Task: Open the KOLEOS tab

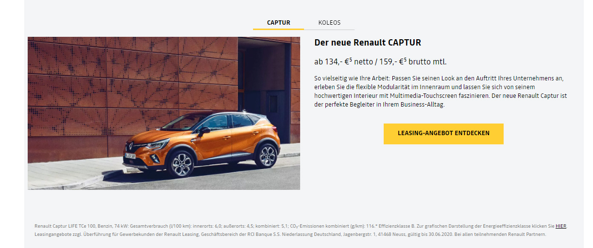Action: coord(329,23)
